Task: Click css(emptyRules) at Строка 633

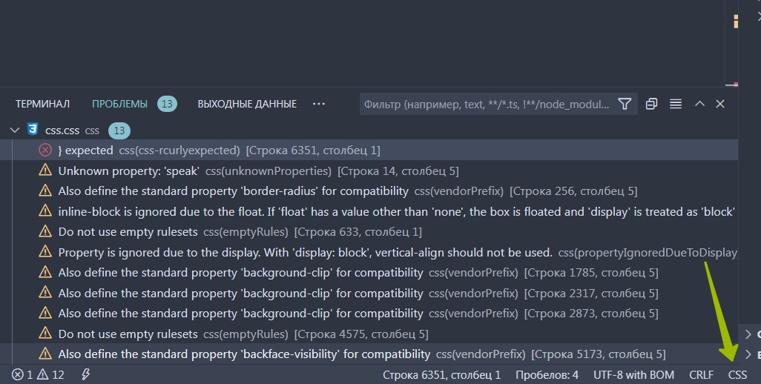Action: (246, 232)
